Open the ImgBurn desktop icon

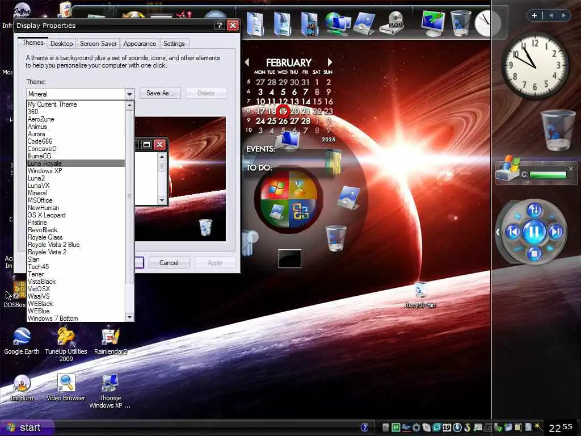(x=22, y=388)
